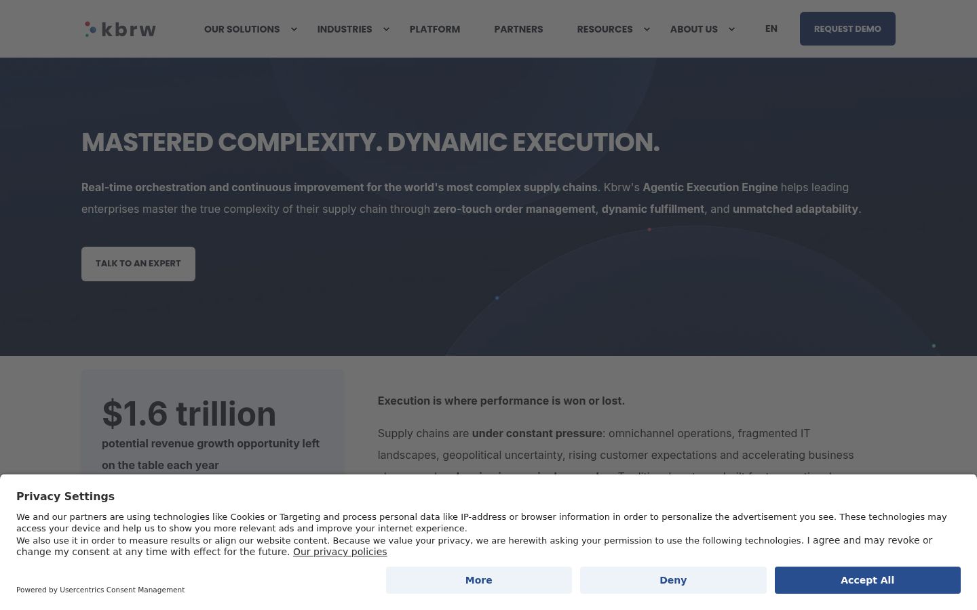Expand the About Us chevron
The image size is (977, 610).
(x=731, y=29)
